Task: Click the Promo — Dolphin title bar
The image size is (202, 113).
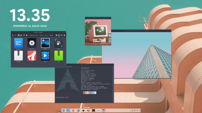Action: 39,32
